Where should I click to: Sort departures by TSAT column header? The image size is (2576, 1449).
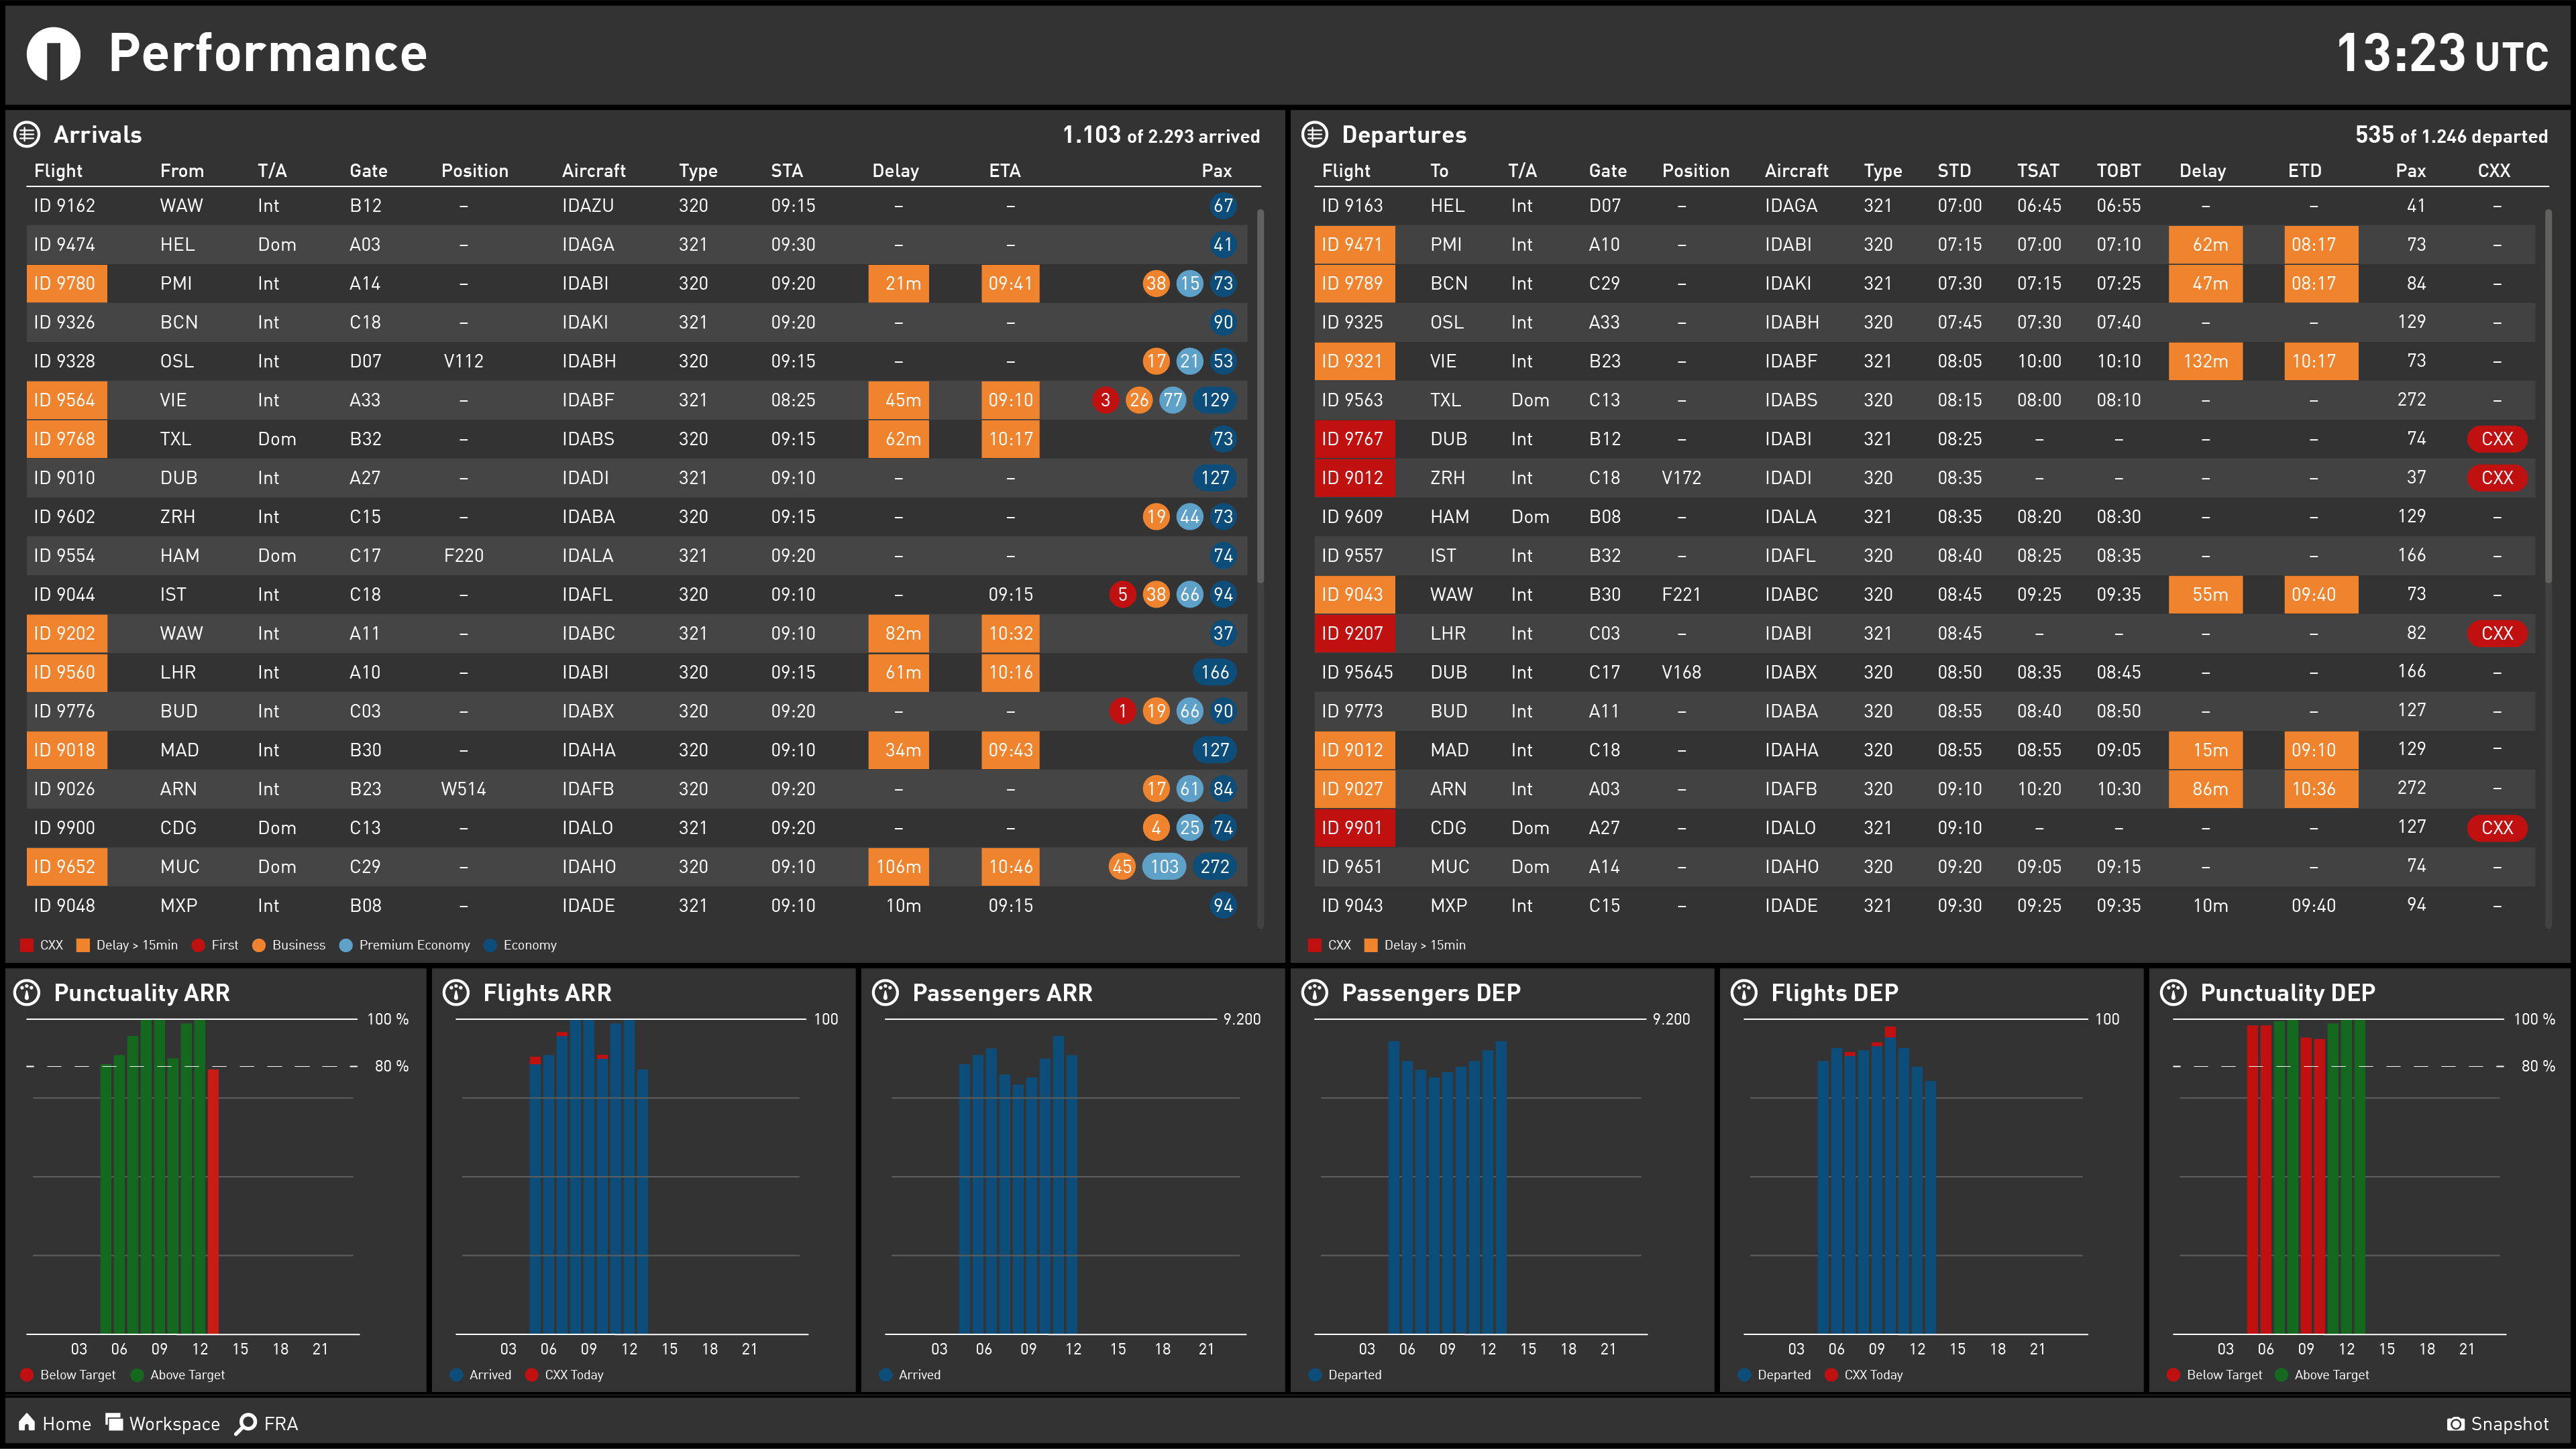(x=2038, y=171)
